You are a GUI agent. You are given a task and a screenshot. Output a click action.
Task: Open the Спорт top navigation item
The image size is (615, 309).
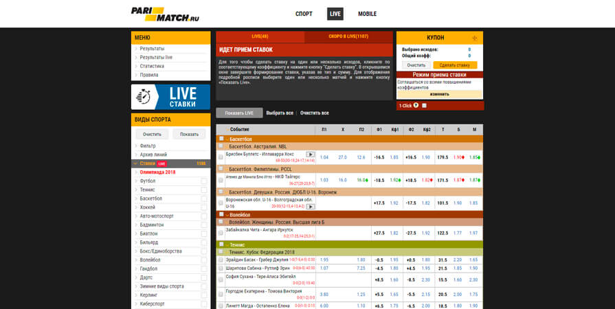pos(304,14)
